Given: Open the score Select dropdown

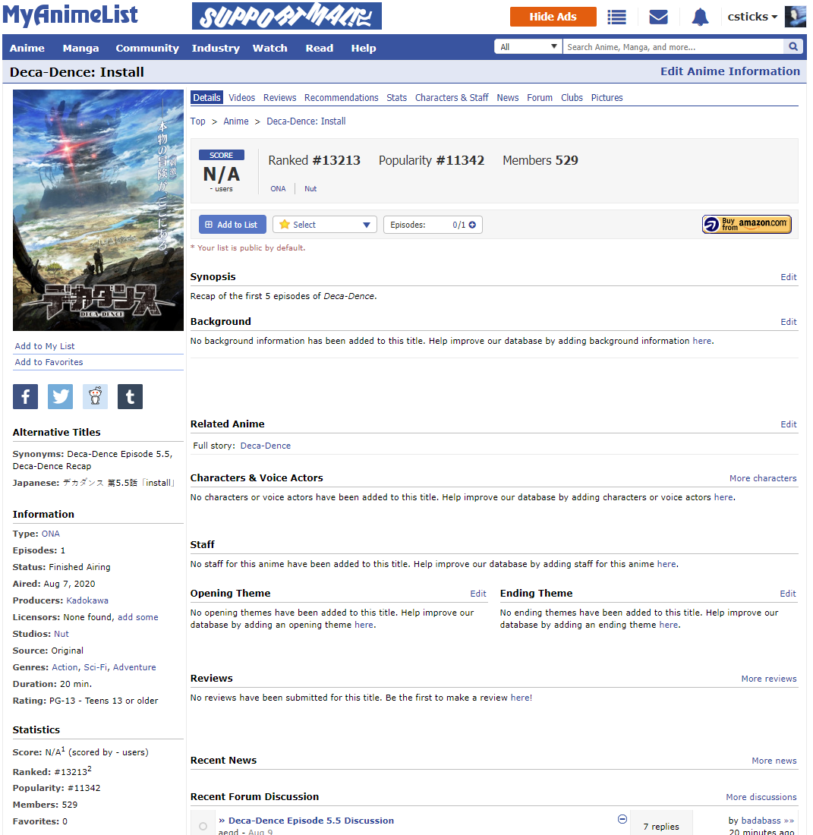Looking at the screenshot, I should pos(325,225).
